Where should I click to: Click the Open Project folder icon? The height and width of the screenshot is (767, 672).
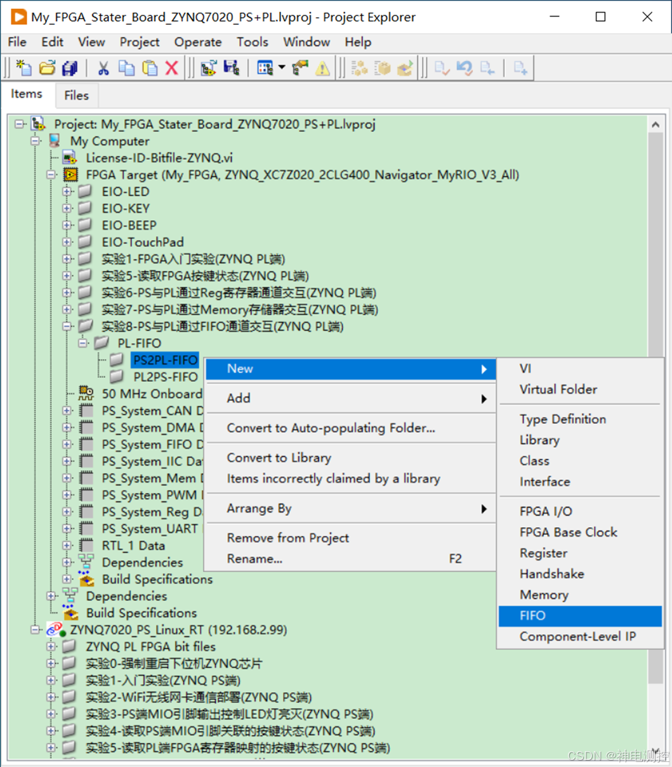coord(48,68)
